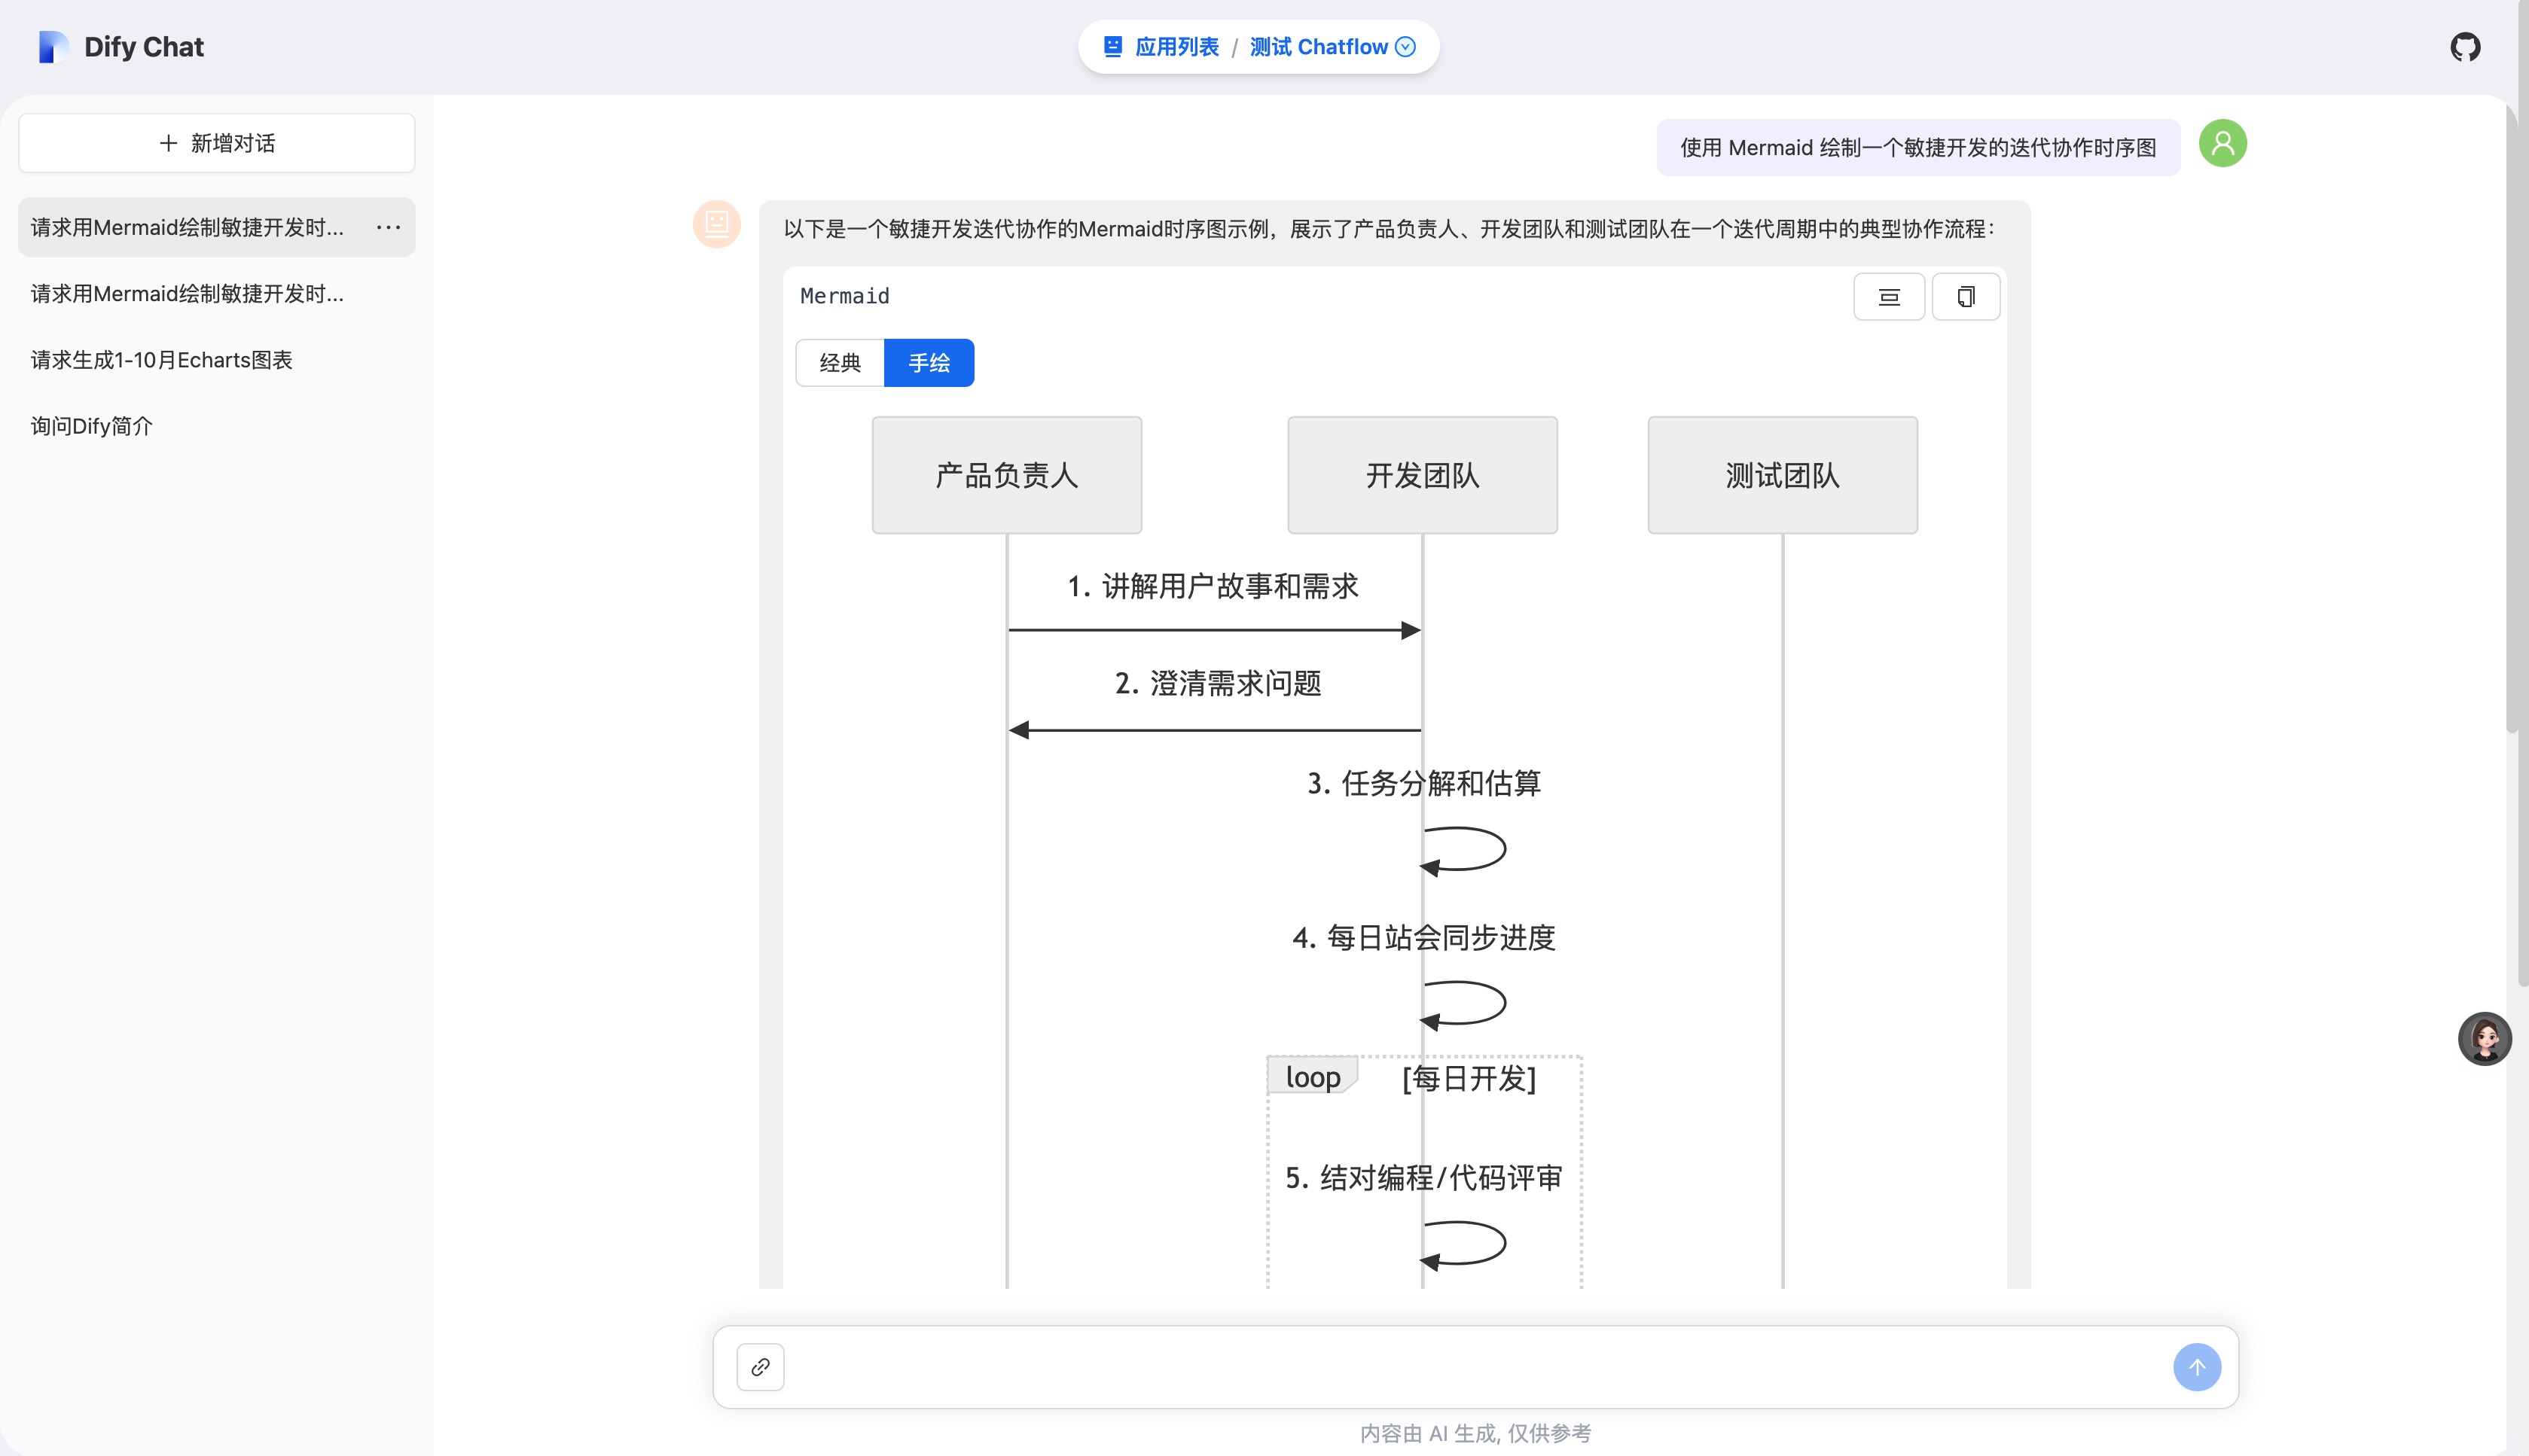Select second Mermaid conversation in list

(187, 294)
